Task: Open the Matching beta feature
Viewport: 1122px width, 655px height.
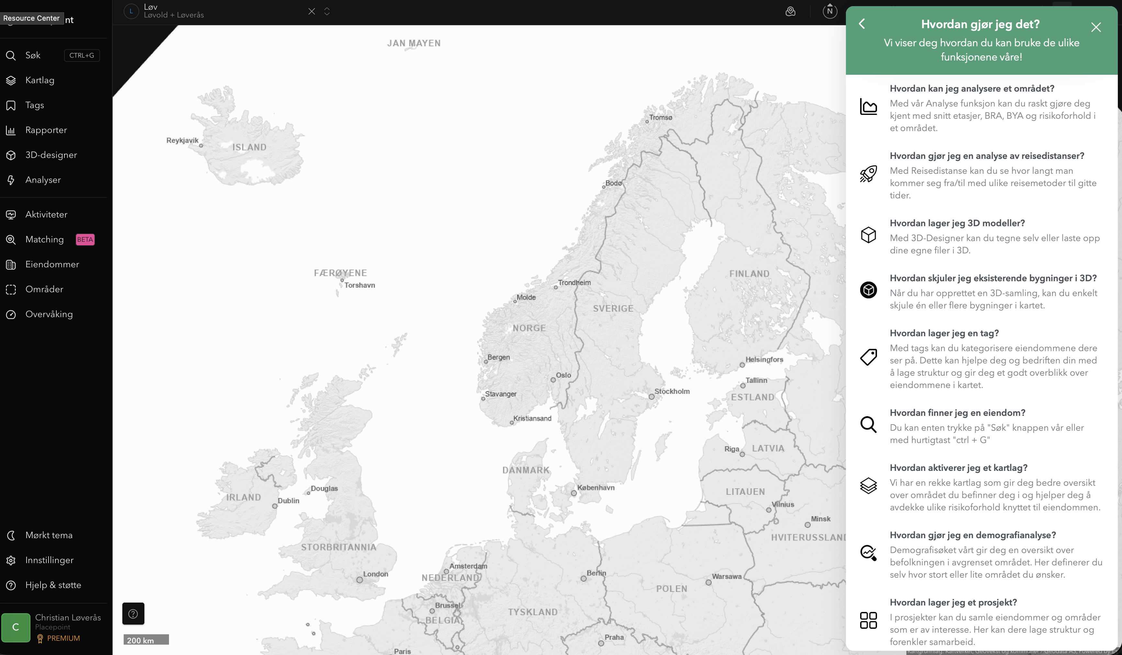Action: (44, 239)
